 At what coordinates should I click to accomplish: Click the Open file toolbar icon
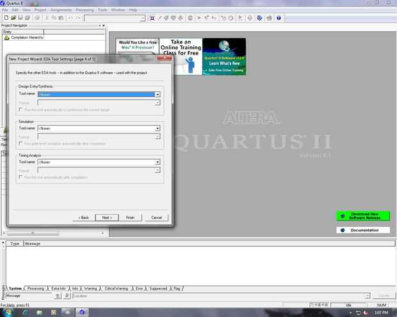pyautogui.click(x=13, y=18)
